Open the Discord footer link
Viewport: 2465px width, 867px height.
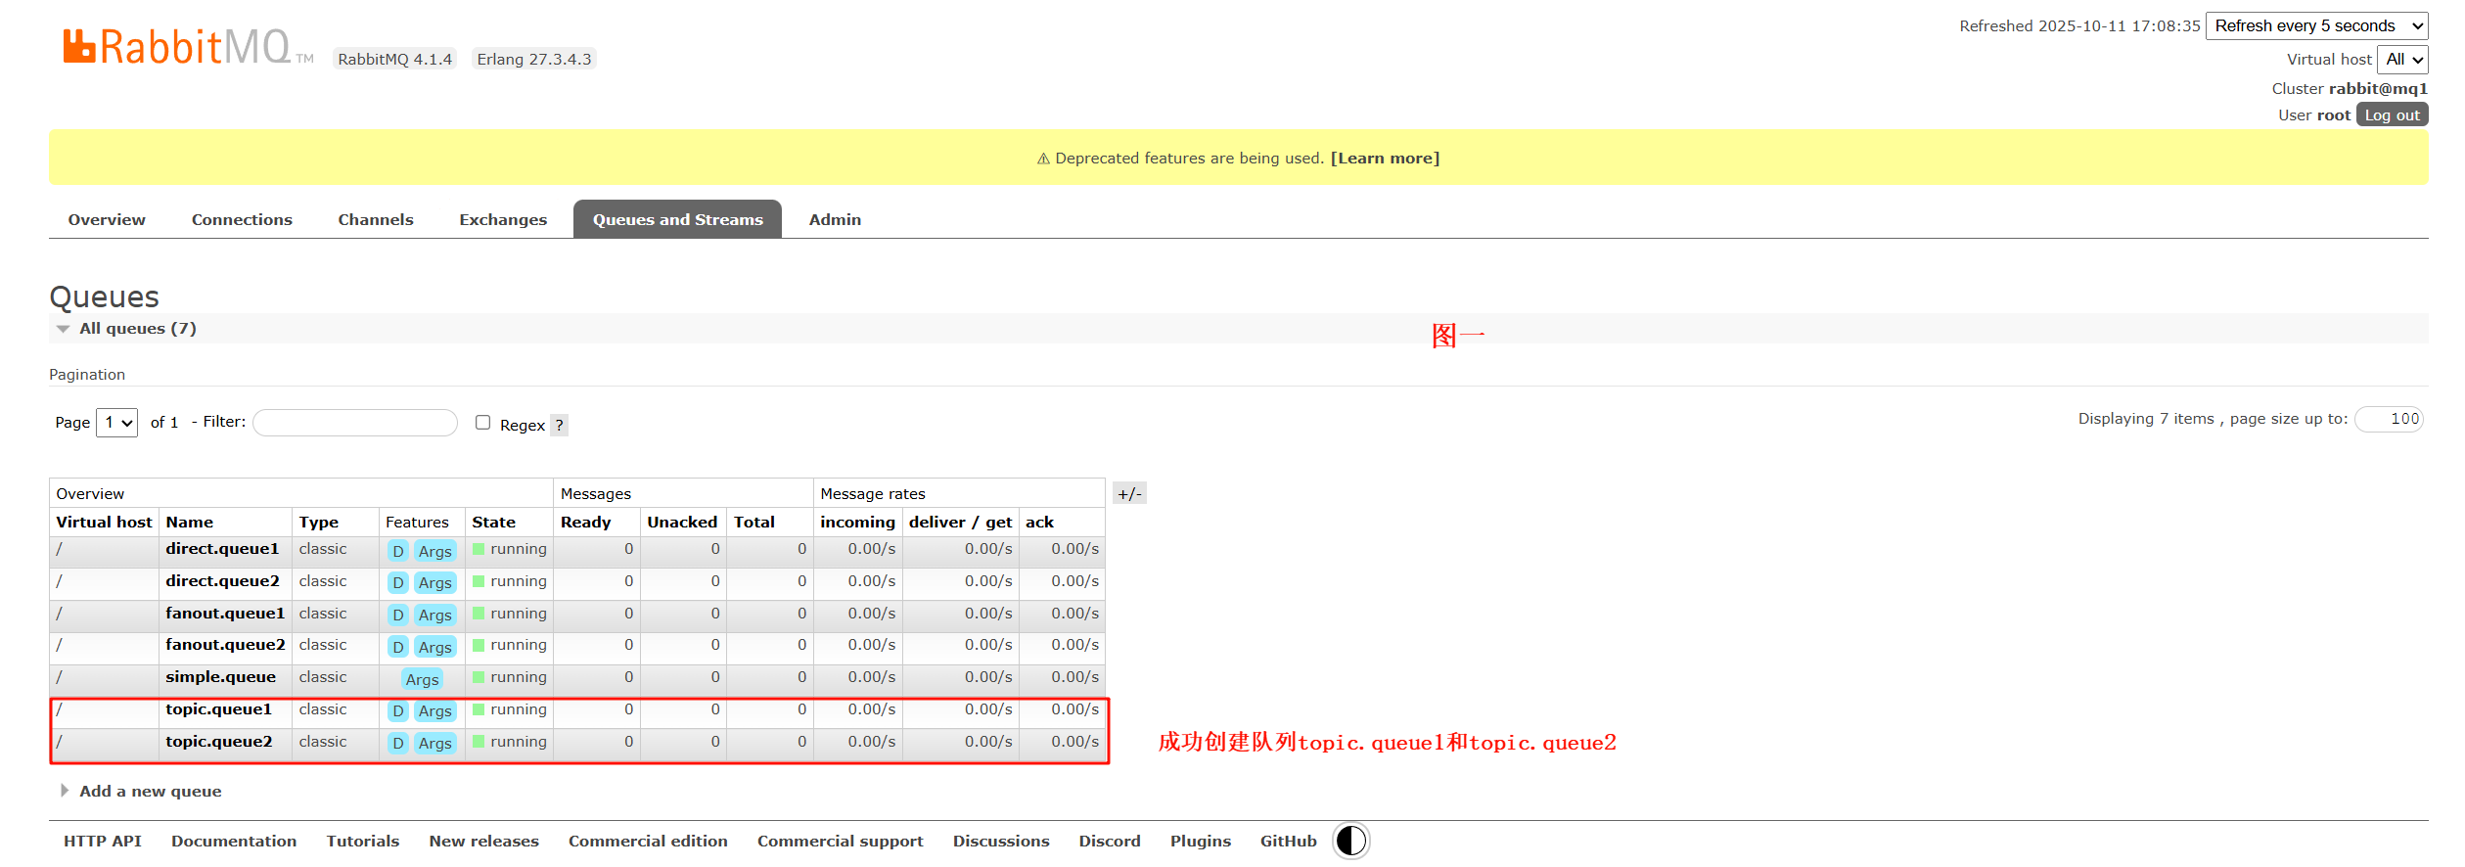[1110, 841]
